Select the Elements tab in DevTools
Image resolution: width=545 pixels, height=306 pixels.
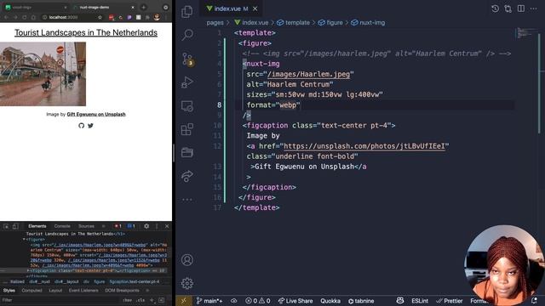coord(37,226)
